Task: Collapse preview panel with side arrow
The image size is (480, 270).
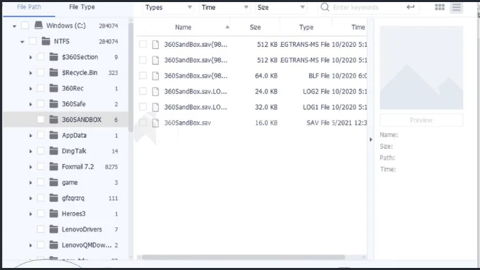Action: (x=371, y=139)
